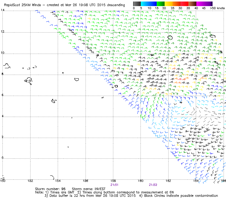Click the title 'RapidScat 25KM Winds'
Viewport: 226px width, 198px height.
tap(23, 5)
